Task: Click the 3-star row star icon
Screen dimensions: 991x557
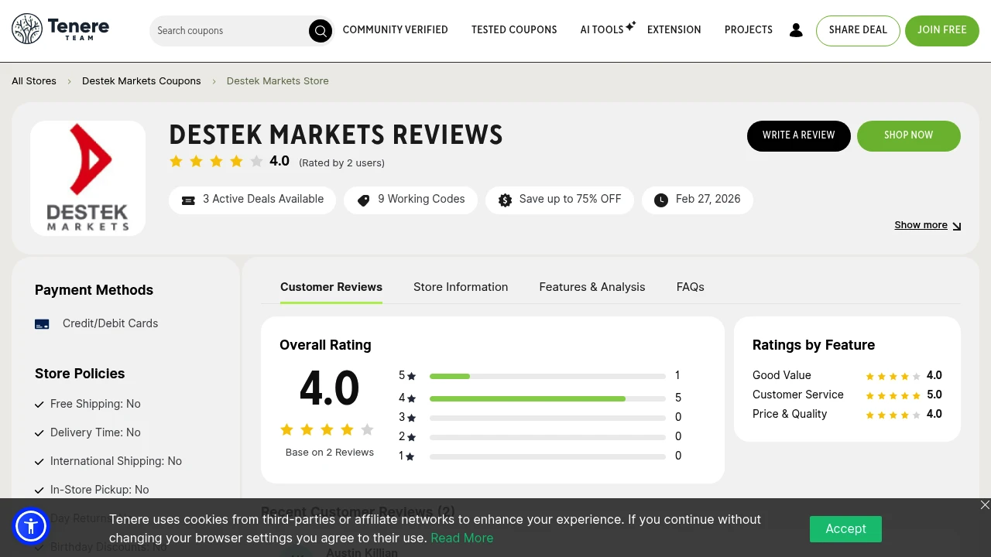Action: (x=411, y=419)
